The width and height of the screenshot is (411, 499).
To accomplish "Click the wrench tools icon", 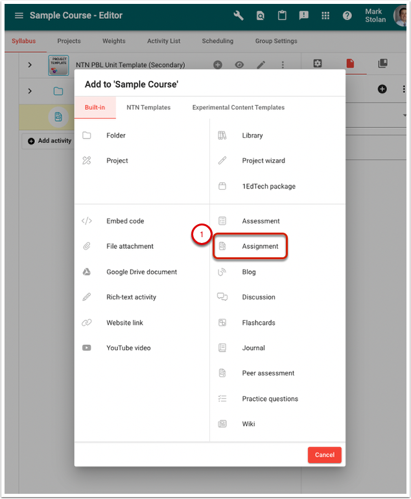I will tap(239, 16).
